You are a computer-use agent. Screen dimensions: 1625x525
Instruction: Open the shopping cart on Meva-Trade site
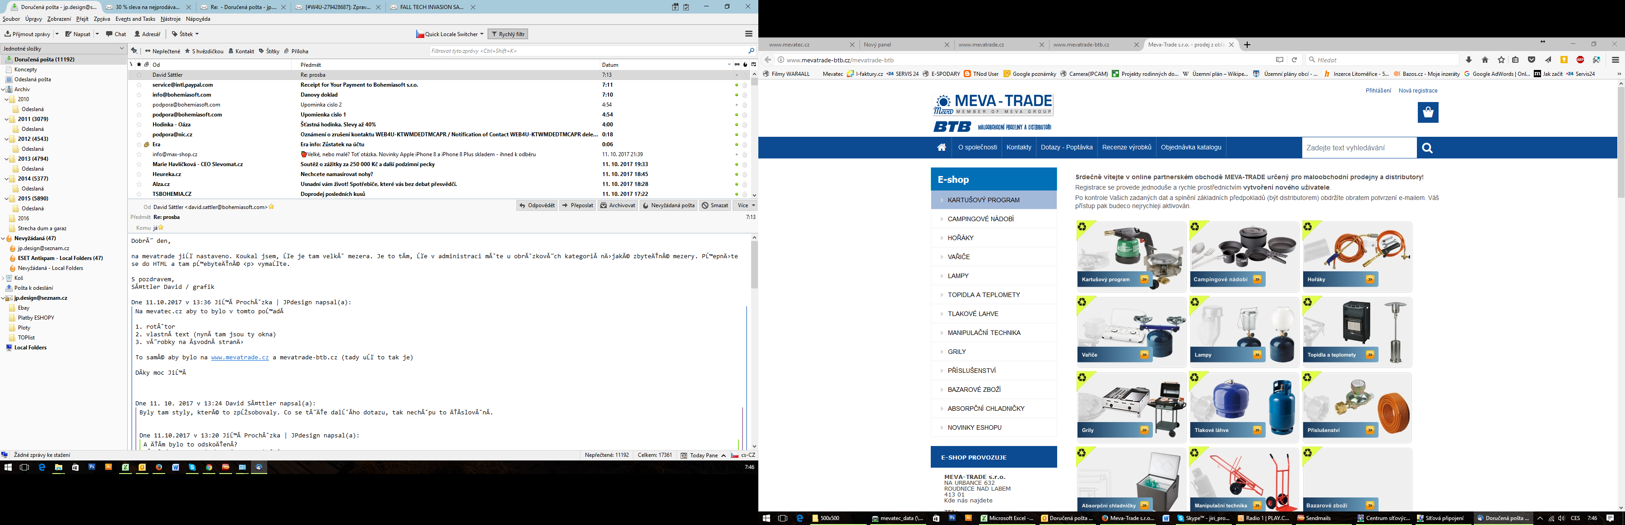tap(1428, 112)
